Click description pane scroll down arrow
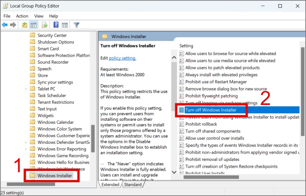This screenshot has height=196, width=306. [174, 172]
